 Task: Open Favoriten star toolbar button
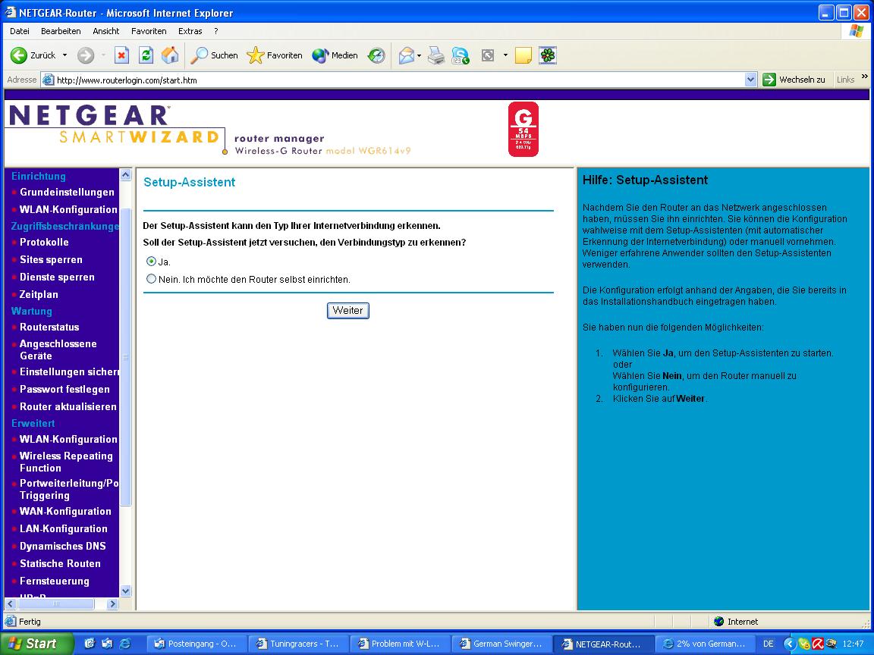tap(275, 55)
